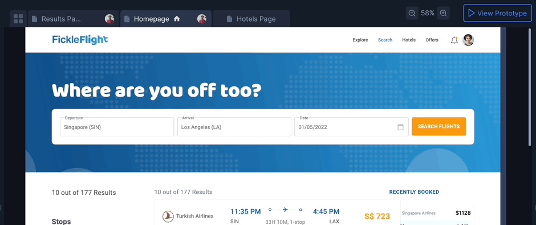Open the notification bell icon
This screenshot has width=536, height=225.
click(x=454, y=40)
